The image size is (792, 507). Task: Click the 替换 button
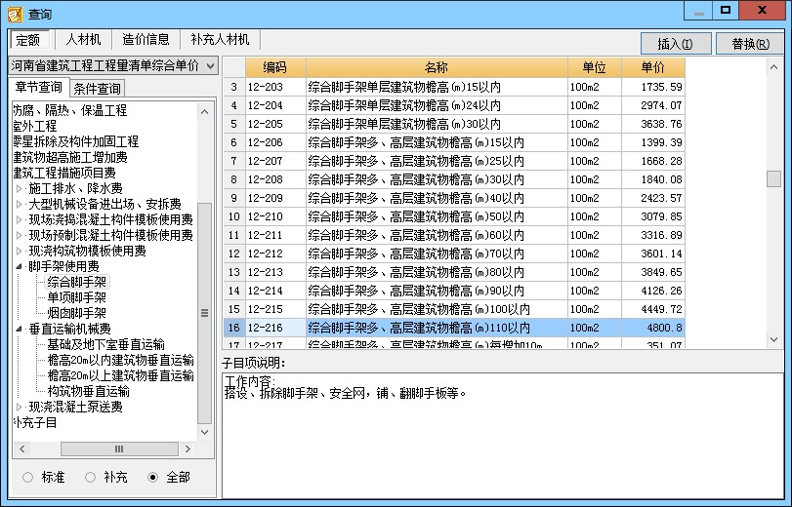(749, 44)
